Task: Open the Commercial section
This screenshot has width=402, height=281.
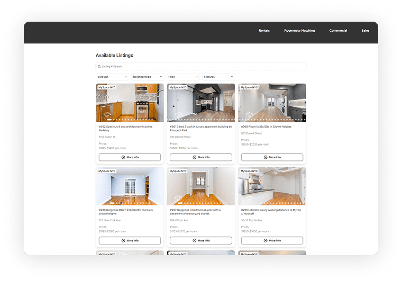Action: [338, 31]
